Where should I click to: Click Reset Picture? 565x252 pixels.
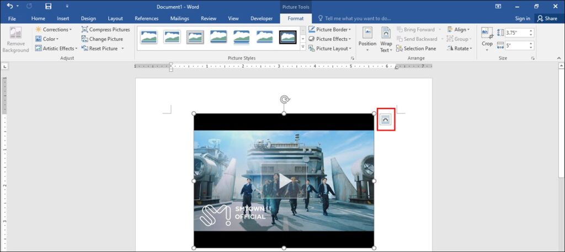coord(100,48)
